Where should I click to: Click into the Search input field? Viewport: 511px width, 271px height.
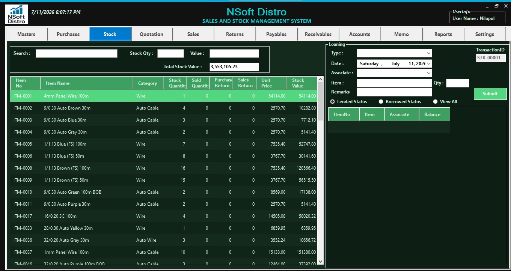click(77, 54)
